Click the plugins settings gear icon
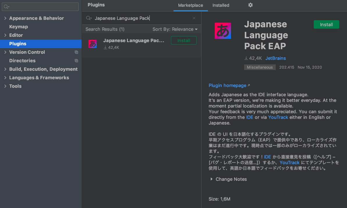 click(251, 5)
